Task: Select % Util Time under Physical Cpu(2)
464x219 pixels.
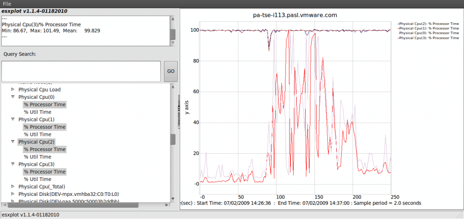Action: coord(38,157)
